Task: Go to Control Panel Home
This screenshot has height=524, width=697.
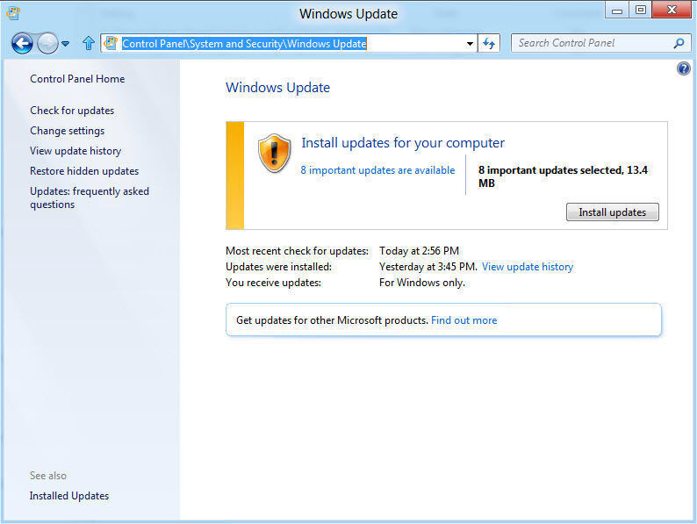Action: pyautogui.click(x=77, y=79)
